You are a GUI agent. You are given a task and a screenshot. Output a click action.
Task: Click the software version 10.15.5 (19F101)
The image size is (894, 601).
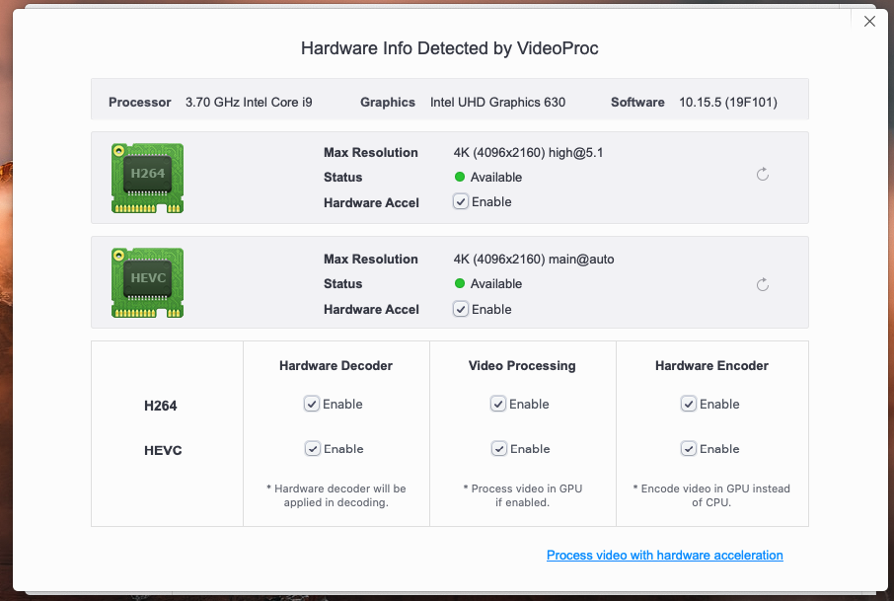coord(728,102)
